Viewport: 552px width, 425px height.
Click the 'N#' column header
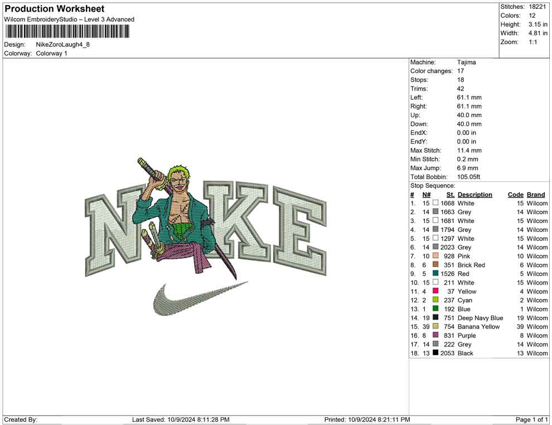click(427, 194)
